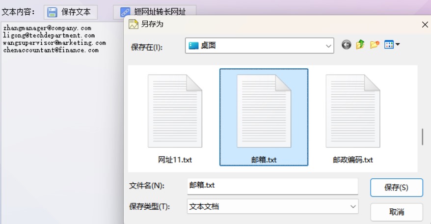Open the 保存在 location dropdown
Viewport: 431px width, 224px height.
click(x=260, y=46)
